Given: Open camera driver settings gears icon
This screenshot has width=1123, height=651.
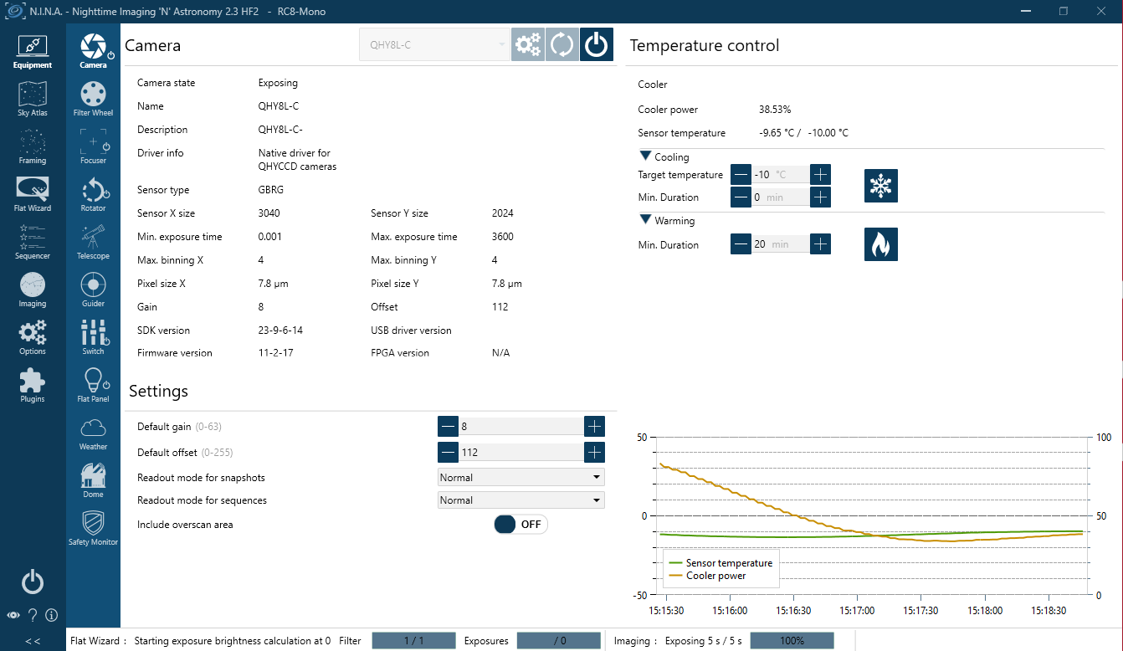Looking at the screenshot, I should pyautogui.click(x=527, y=45).
